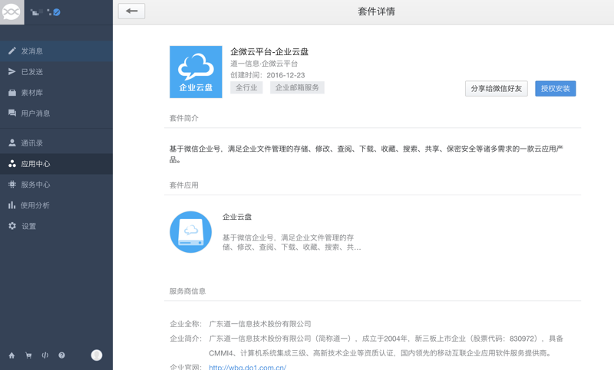The height and width of the screenshot is (370, 614).
Task: Click the chat bubble icon beside 用户消息
Action: 12,113
